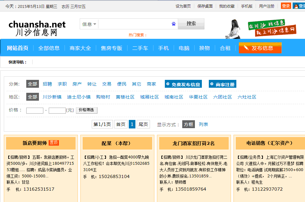Click the 价格筛选 button
The image size is (305, 202).
point(87,110)
